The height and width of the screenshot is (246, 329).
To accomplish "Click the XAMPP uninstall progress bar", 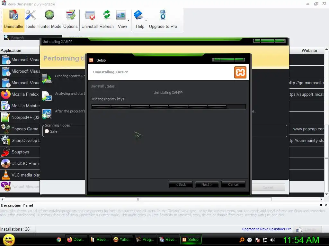I will pyautogui.click(x=168, y=106).
